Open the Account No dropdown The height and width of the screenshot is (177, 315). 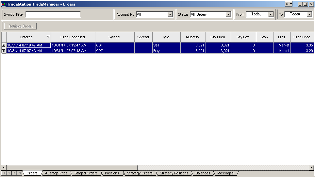pos(170,14)
